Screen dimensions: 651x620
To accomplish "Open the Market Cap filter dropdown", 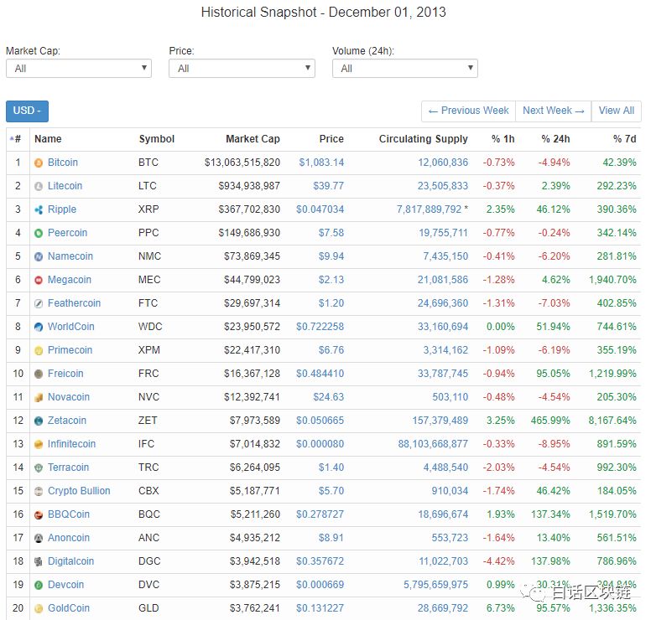I will click(79, 69).
